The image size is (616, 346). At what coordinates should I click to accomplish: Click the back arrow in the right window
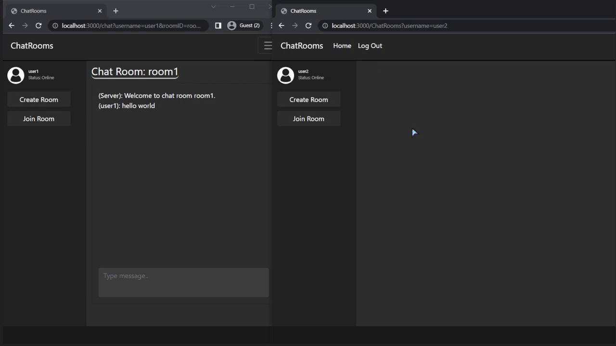point(281,25)
